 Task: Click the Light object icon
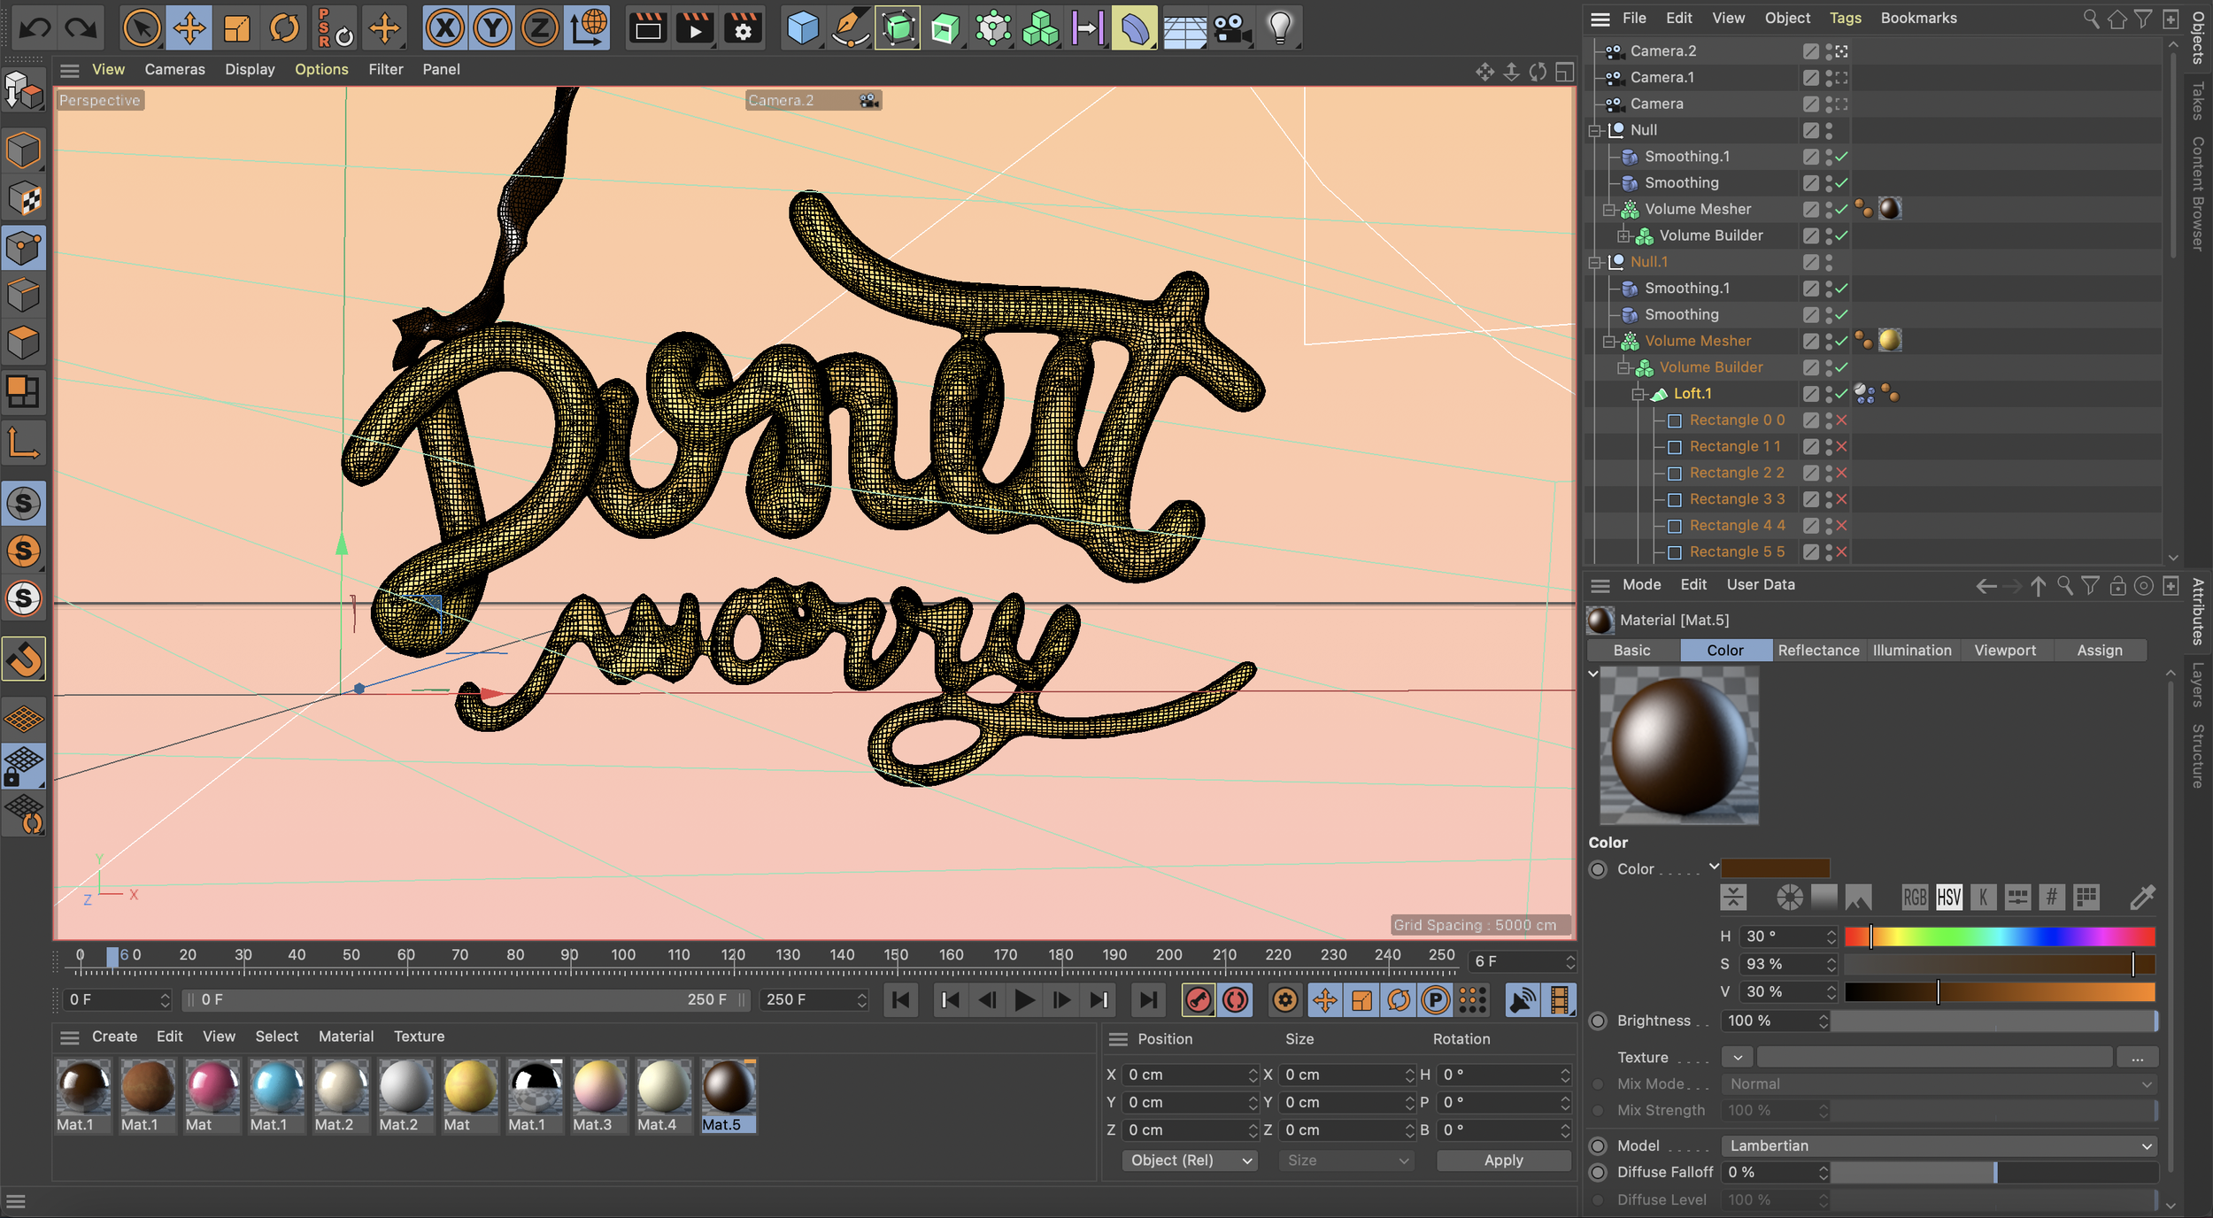[1280, 28]
